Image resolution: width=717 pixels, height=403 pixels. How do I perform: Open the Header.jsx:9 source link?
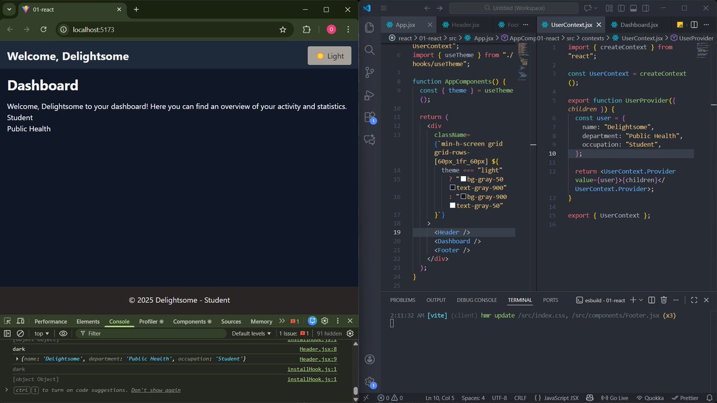[318, 359]
